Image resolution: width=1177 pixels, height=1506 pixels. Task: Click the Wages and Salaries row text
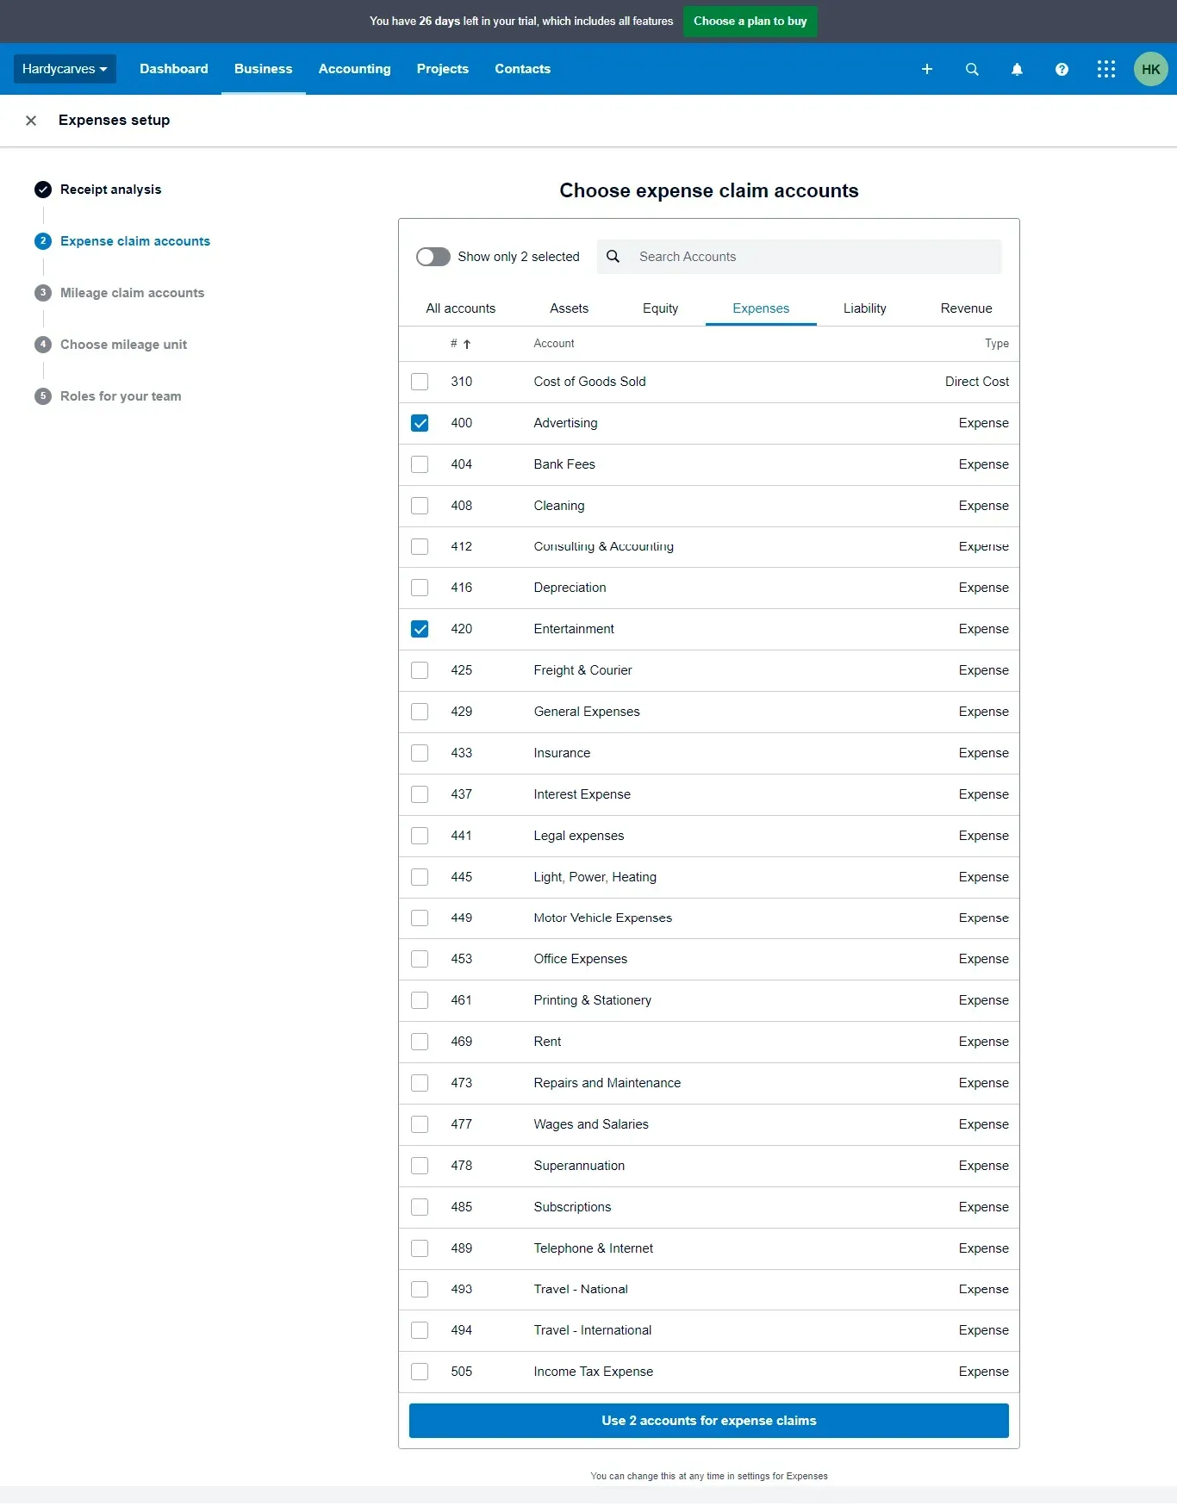591,1124
